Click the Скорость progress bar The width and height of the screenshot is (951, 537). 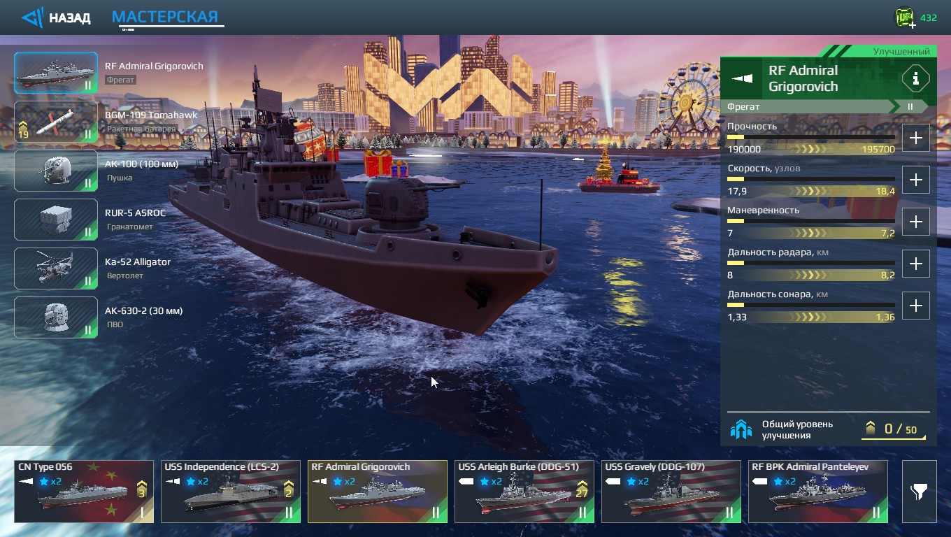pos(811,179)
